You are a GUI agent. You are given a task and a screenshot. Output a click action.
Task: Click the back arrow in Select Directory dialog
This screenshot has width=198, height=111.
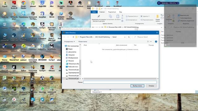click(x=64, y=37)
